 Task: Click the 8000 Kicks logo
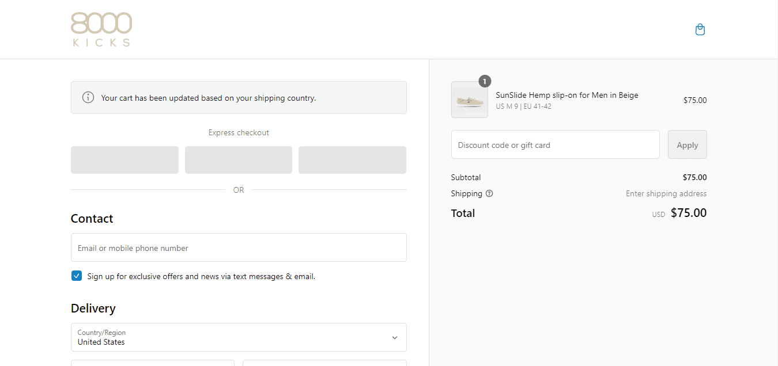coord(101,29)
